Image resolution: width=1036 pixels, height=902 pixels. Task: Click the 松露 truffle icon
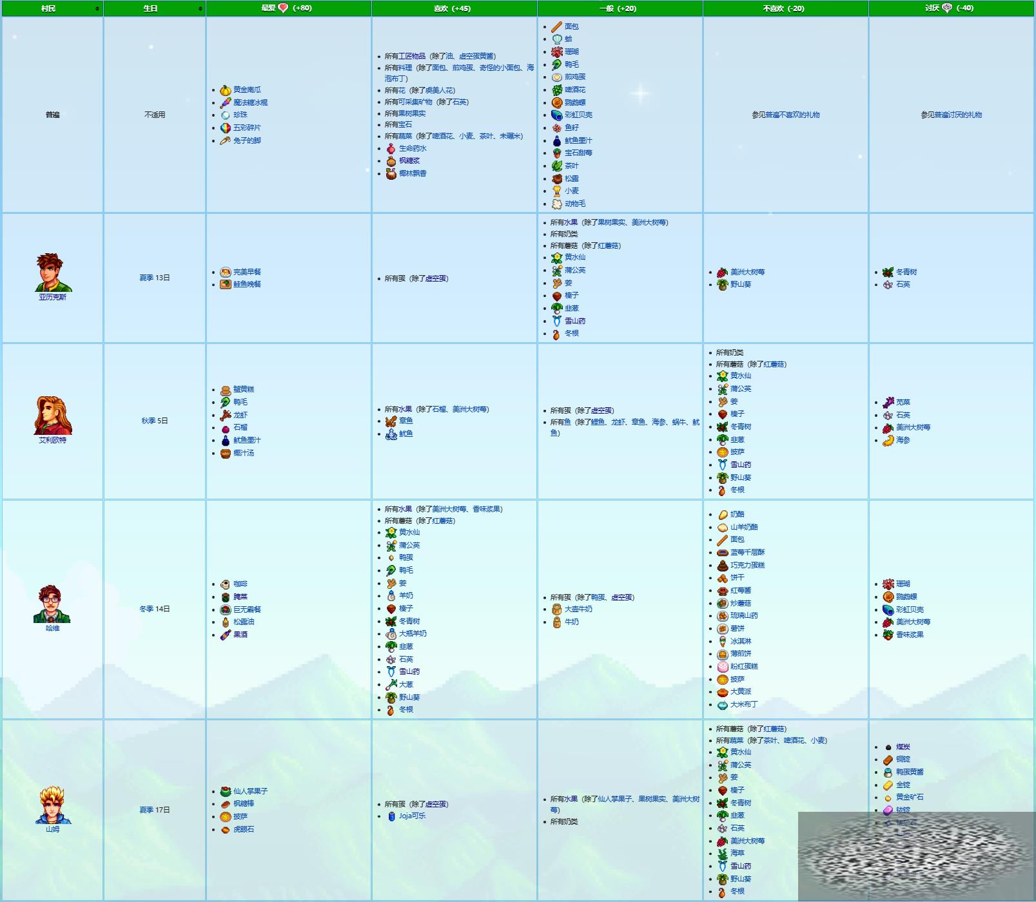(x=557, y=179)
